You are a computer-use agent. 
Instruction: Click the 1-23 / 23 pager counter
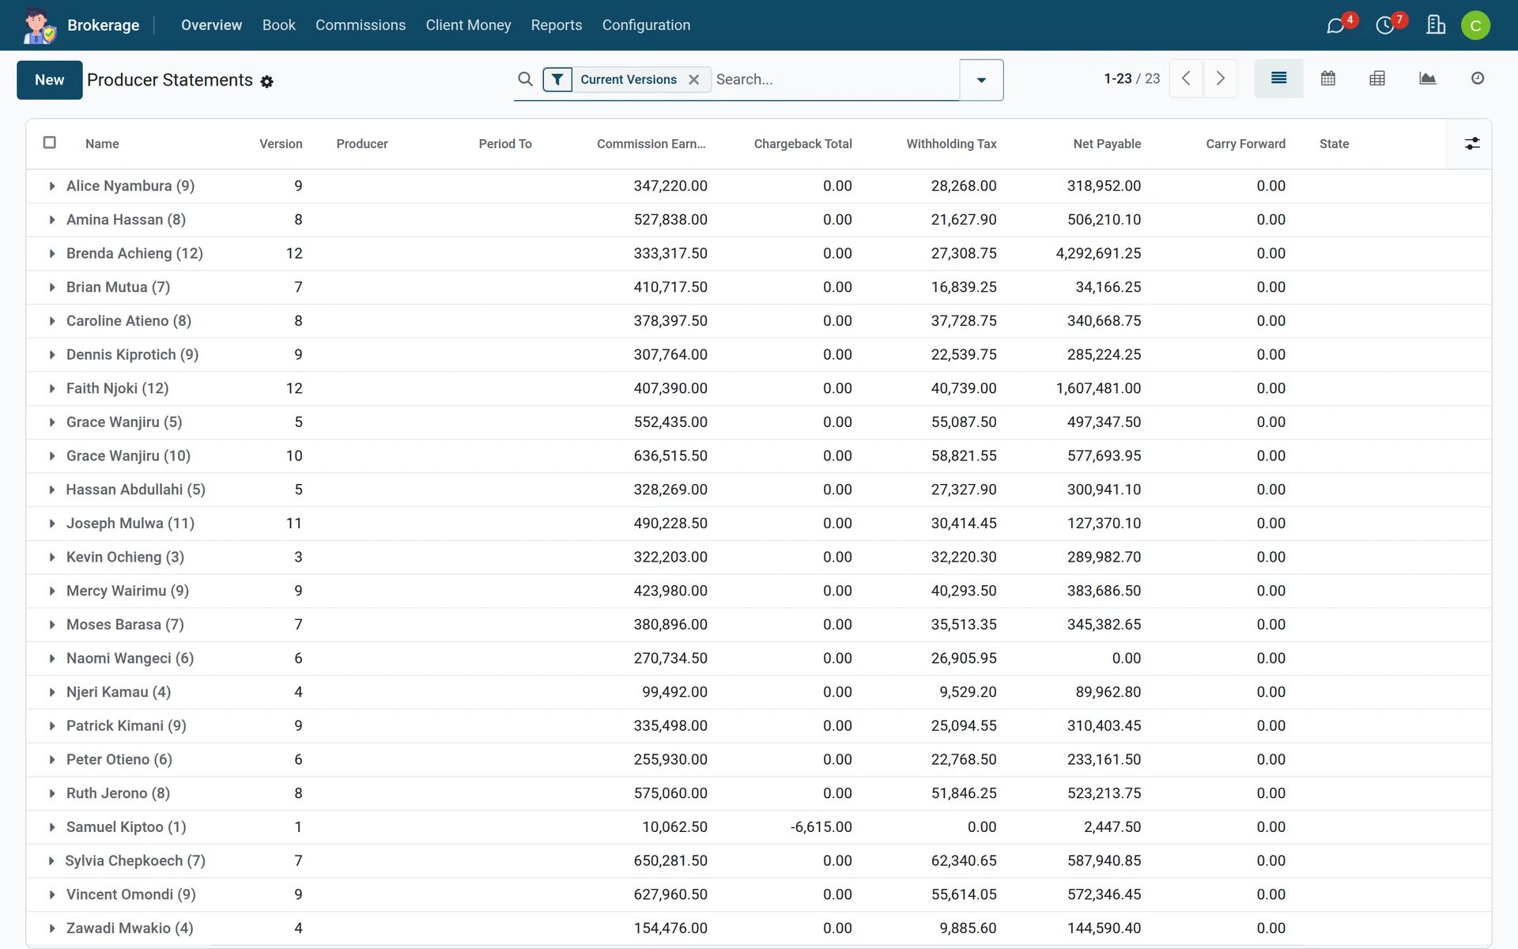click(x=1132, y=78)
